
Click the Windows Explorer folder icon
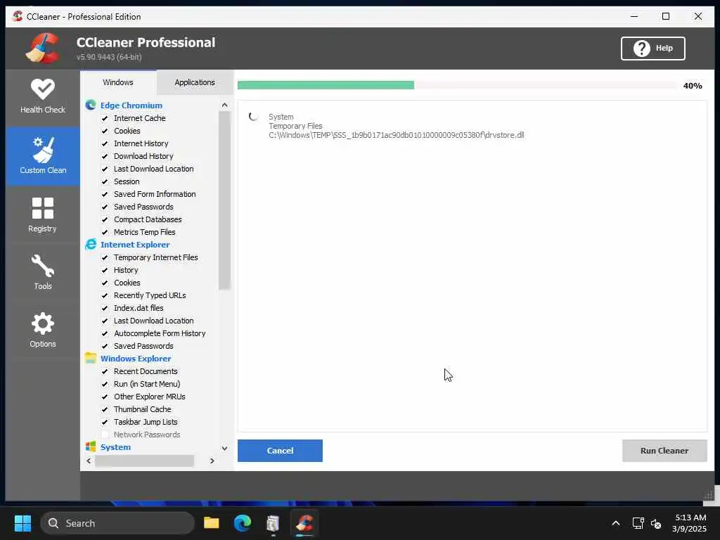(x=91, y=358)
